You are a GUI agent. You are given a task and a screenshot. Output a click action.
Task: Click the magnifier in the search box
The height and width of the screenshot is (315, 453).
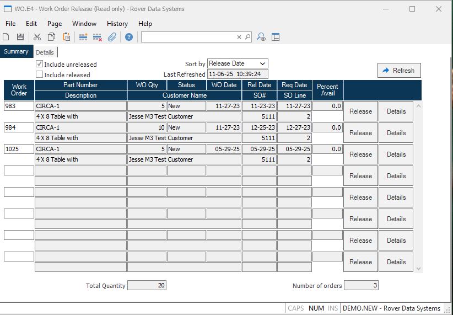[x=247, y=37]
